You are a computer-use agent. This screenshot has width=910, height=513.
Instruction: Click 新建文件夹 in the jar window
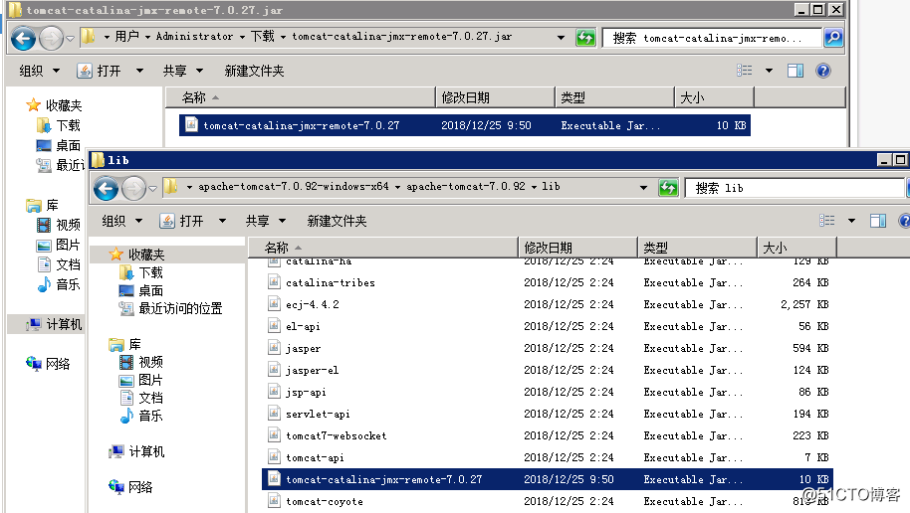pyautogui.click(x=254, y=71)
